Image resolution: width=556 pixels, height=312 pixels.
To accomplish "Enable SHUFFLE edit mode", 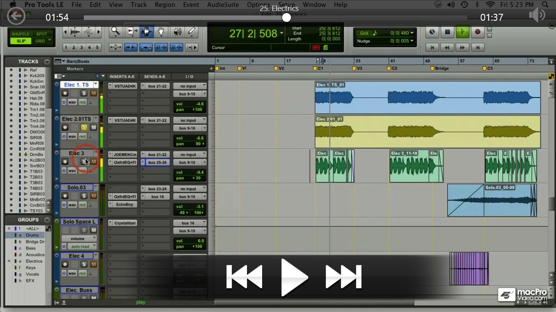I will [21, 34].
